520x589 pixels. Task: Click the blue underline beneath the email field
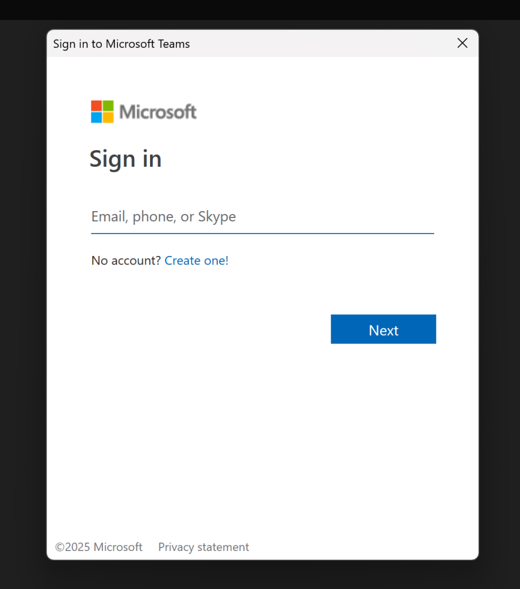coord(262,232)
